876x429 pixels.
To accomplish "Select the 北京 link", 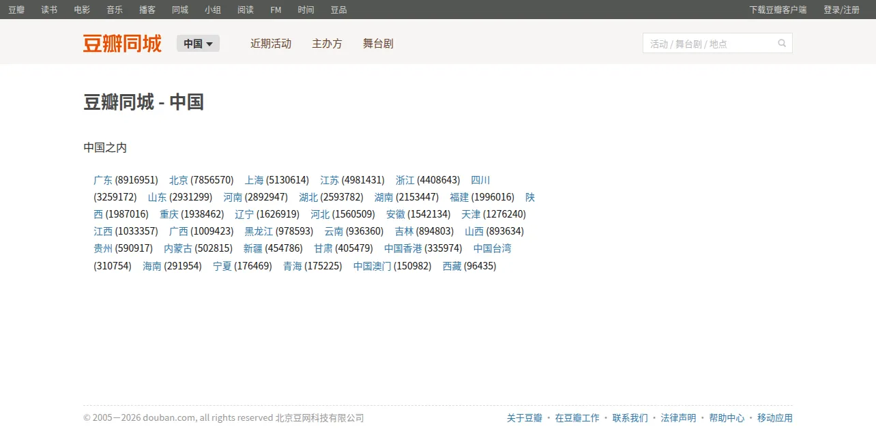I will tap(179, 180).
